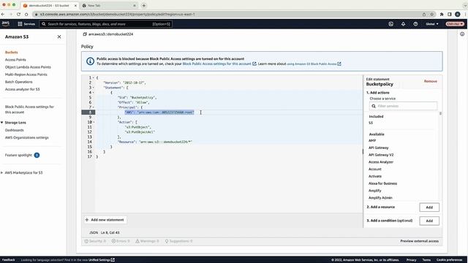This screenshot has height=263, width=468.
Task: Open Batch Operations in the sidebar
Action: (19, 82)
